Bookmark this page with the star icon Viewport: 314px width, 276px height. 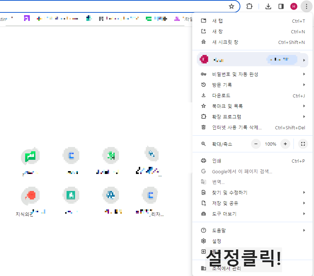(232, 6)
